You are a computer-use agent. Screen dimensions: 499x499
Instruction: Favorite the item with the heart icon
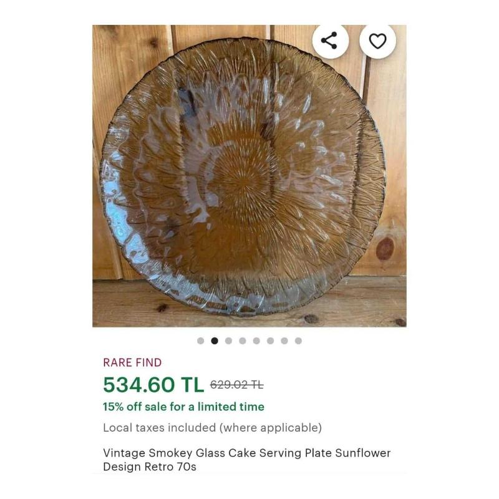[x=377, y=41]
